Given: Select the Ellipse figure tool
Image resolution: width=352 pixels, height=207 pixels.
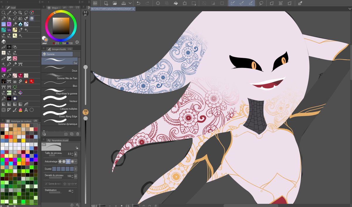Looking at the screenshot, I should click(32, 110).
